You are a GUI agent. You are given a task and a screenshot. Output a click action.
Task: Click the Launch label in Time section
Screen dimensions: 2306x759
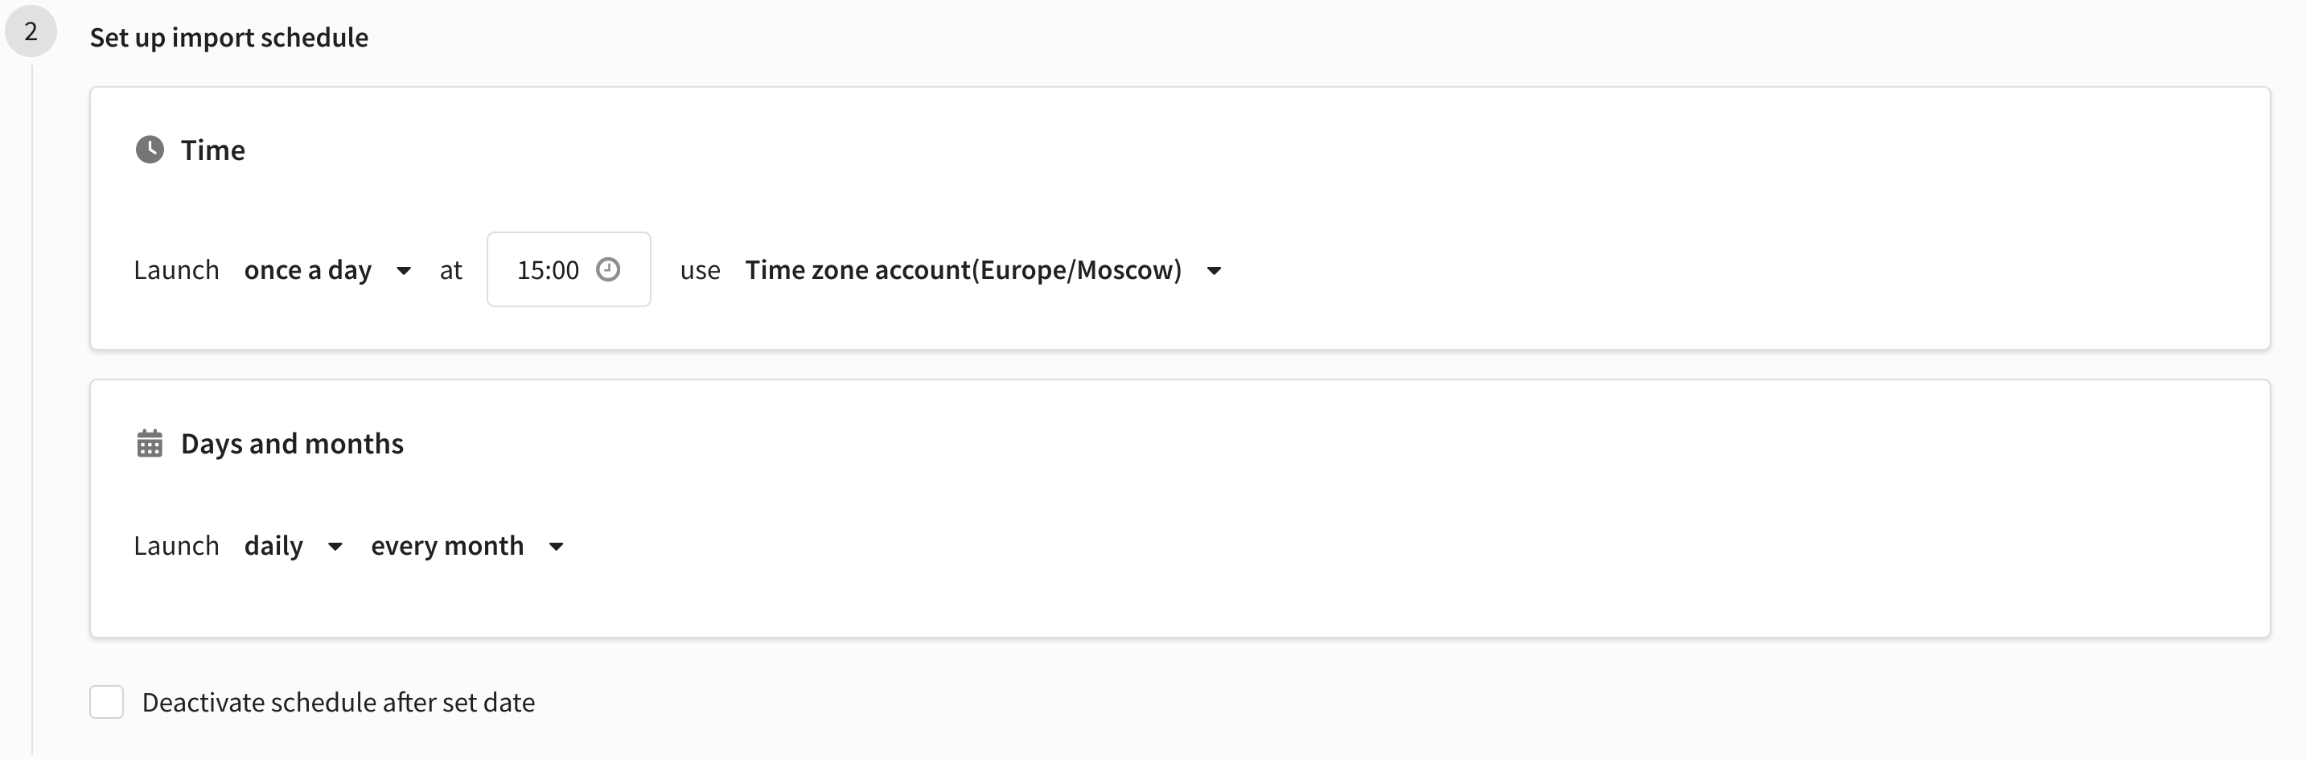[176, 269]
